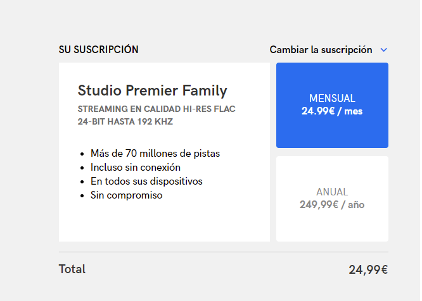This screenshot has height=301, width=422.
Task: Expand the Cambiar la suscripción dropdown
Action: [328, 50]
